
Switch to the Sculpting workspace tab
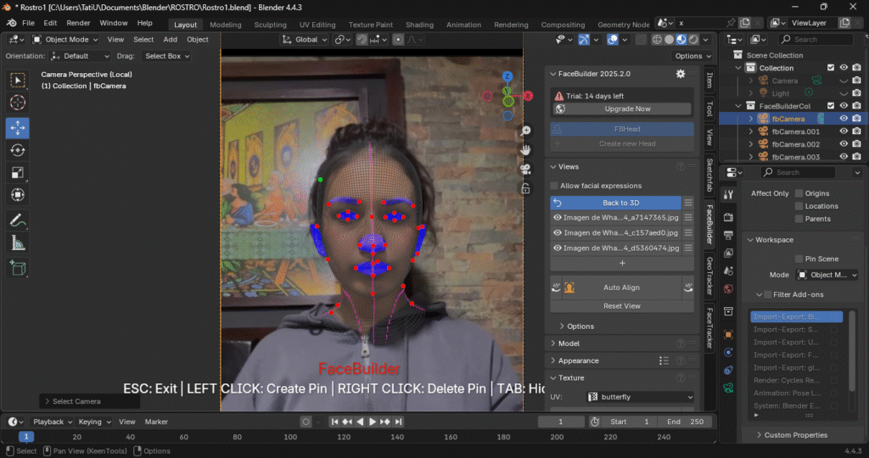[x=270, y=25]
